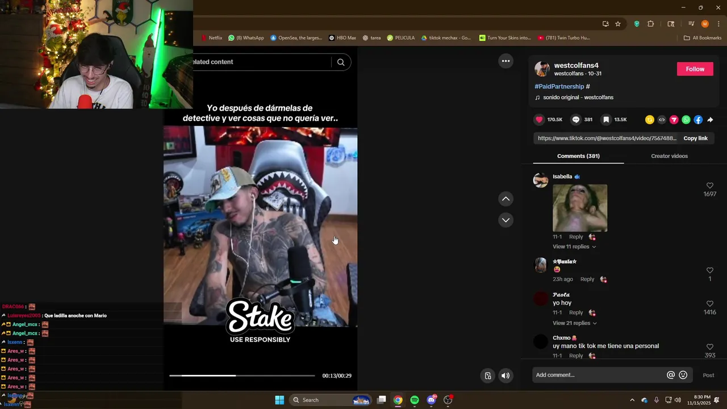Open Chrome profile avatar M
The width and height of the screenshot is (727, 409).
point(705,24)
